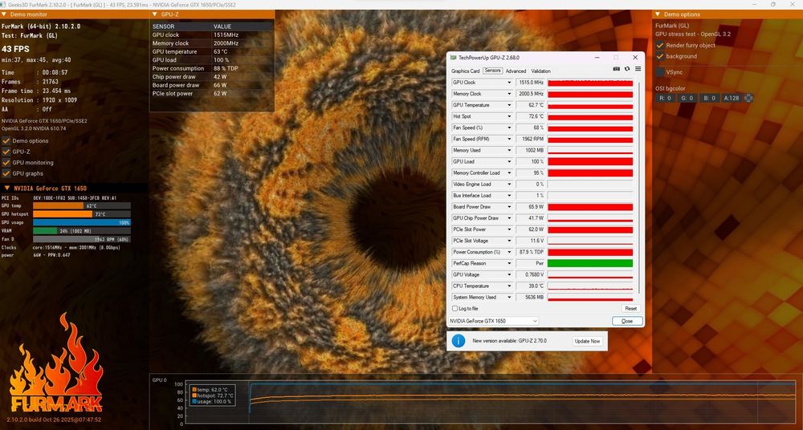Open the GPU Load sensor dropdown arrow
This screenshot has height=430, width=803.
click(x=509, y=161)
